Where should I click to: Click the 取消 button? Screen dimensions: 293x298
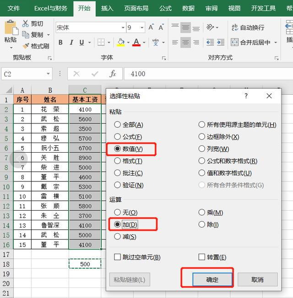coord(257,279)
